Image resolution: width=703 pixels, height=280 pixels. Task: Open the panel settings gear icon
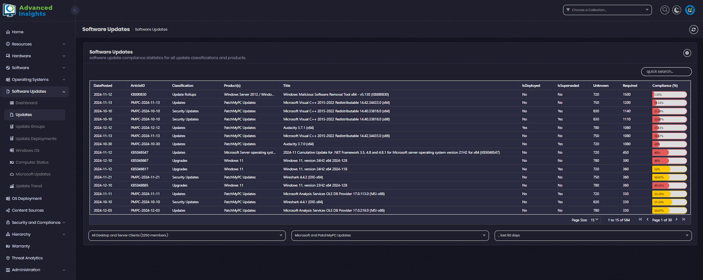(x=687, y=53)
